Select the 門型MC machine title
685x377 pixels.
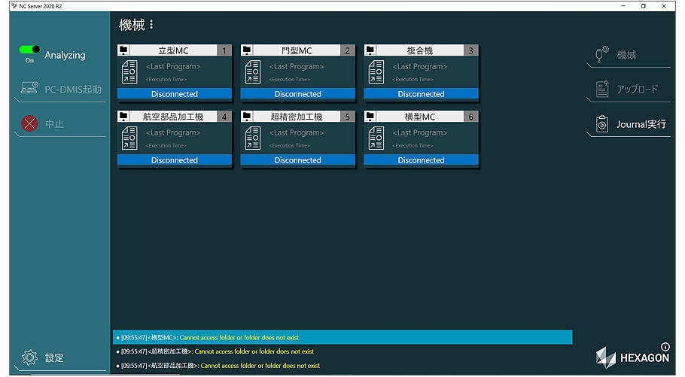click(x=297, y=50)
